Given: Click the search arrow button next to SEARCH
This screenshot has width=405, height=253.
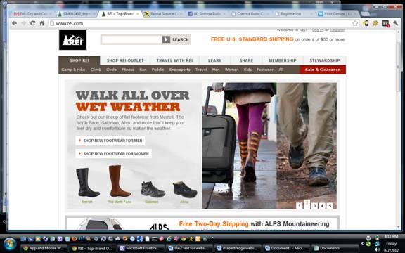Looking at the screenshot, I should pyautogui.click(x=166, y=39).
